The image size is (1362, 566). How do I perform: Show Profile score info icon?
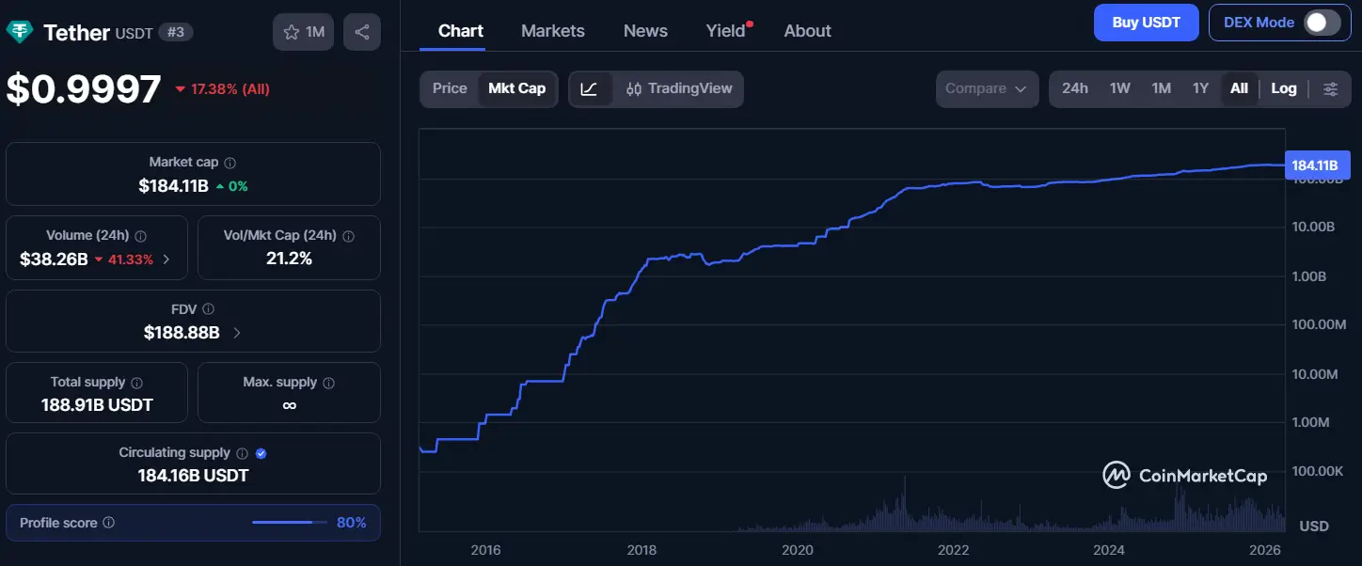[109, 523]
